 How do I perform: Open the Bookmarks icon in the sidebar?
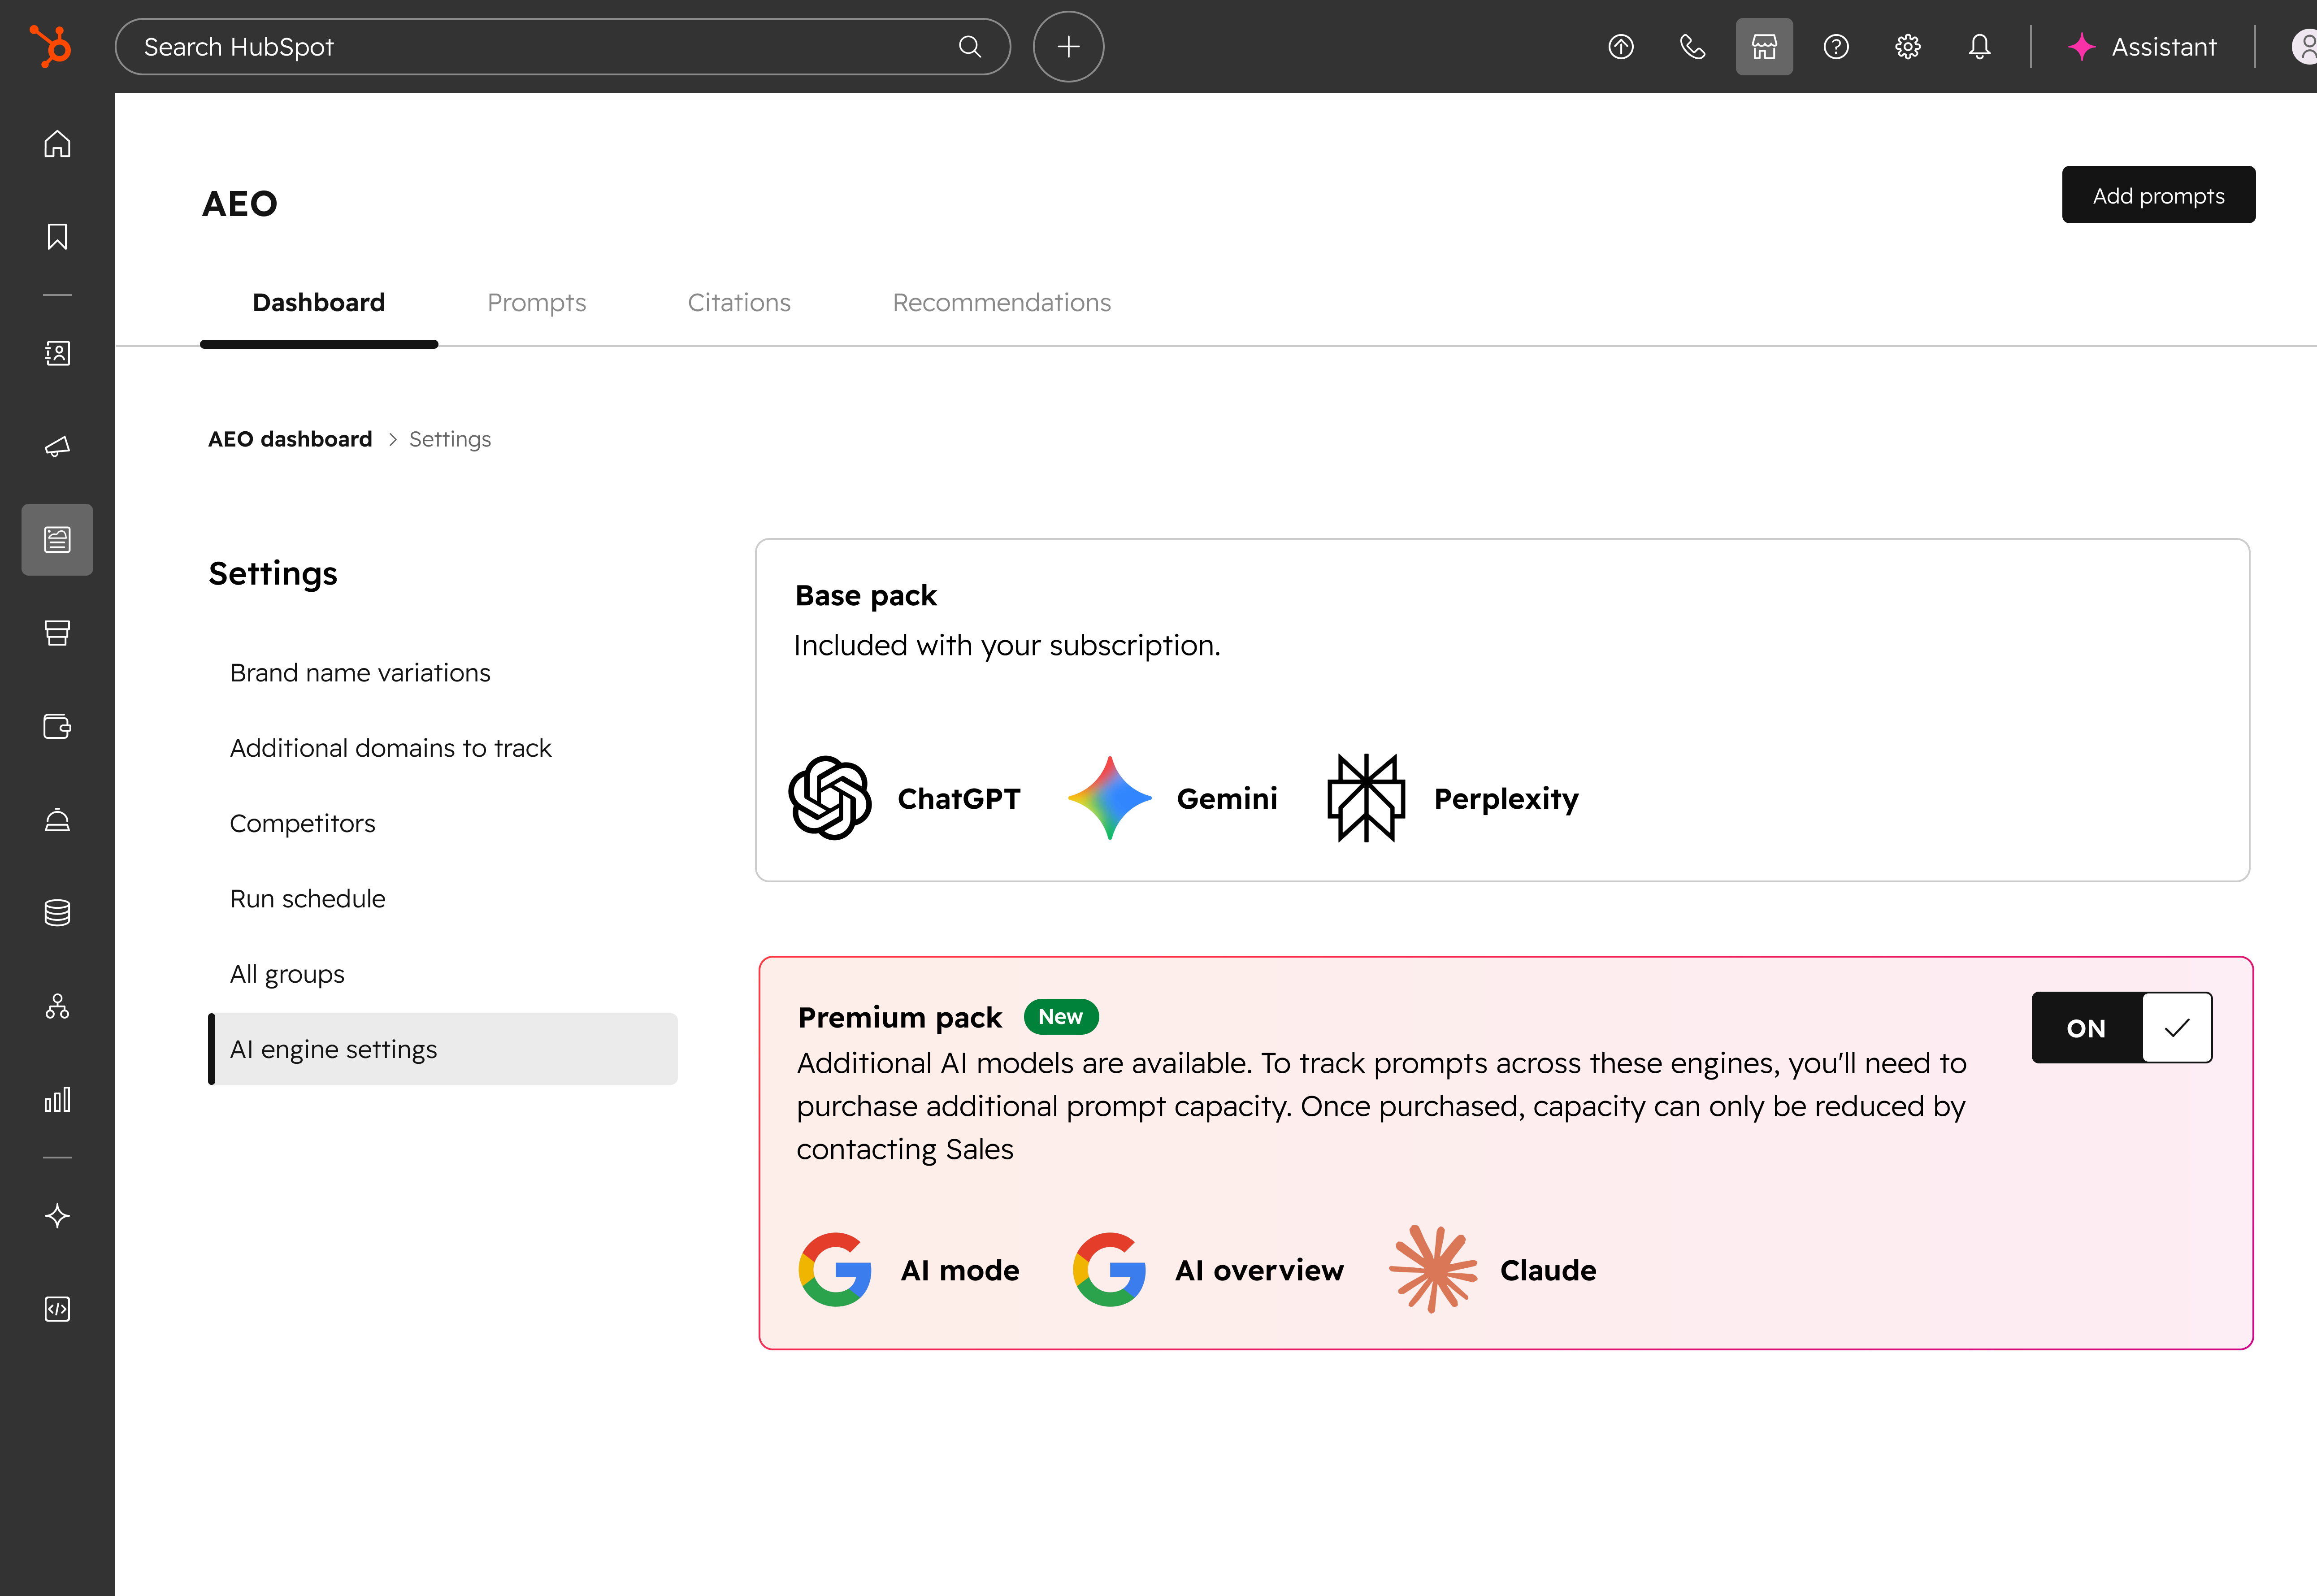[x=57, y=237]
